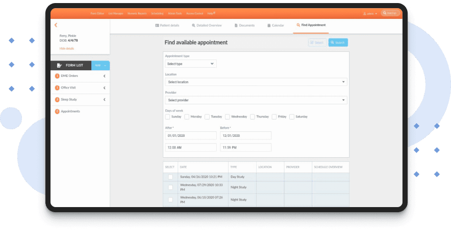
Task: Click the SCHEDULE OVERVIEW column header
Action: click(331, 167)
